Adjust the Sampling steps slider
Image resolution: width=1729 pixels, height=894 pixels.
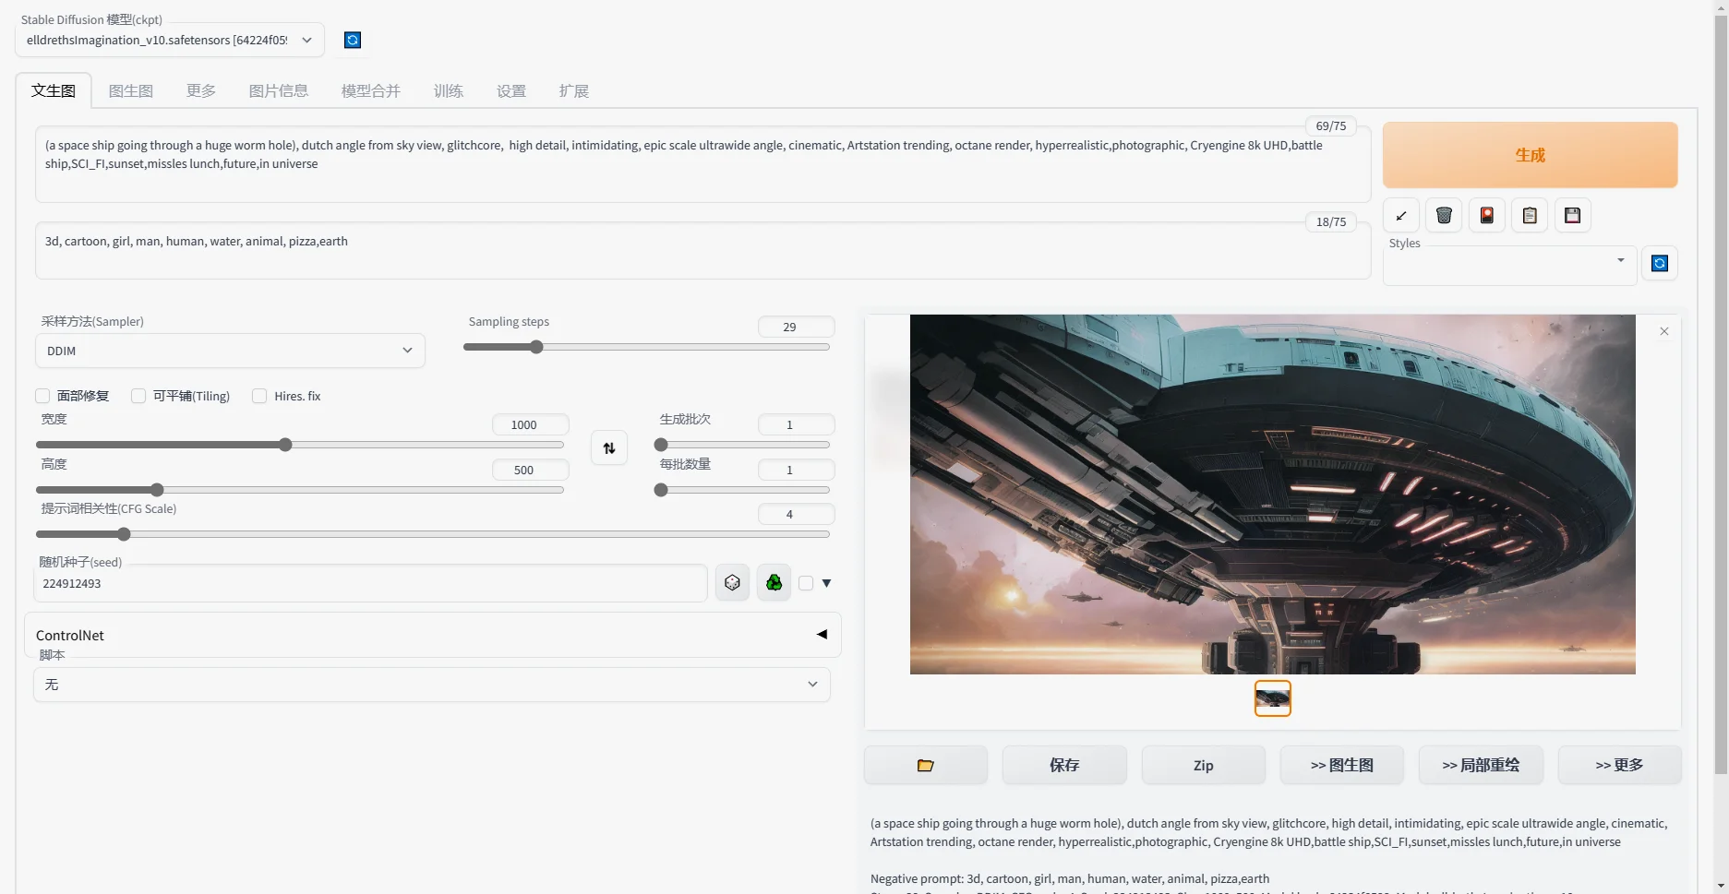pos(646,347)
